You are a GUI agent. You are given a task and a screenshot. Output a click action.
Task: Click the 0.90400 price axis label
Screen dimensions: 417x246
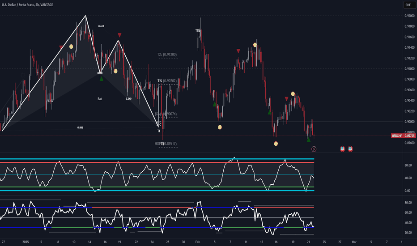[x=409, y=101]
